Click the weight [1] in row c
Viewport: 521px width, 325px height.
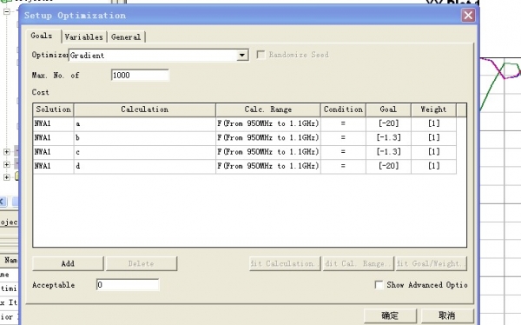pos(433,152)
